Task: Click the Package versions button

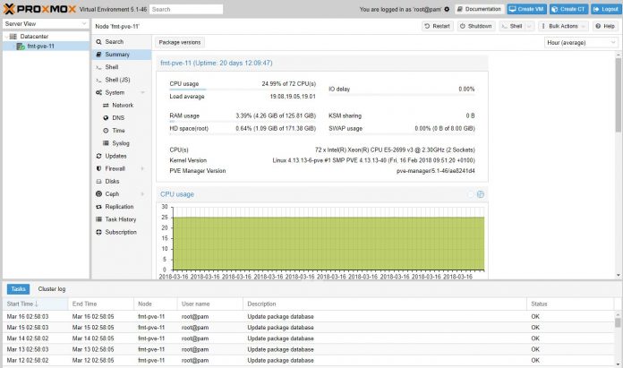Action: pos(180,42)
